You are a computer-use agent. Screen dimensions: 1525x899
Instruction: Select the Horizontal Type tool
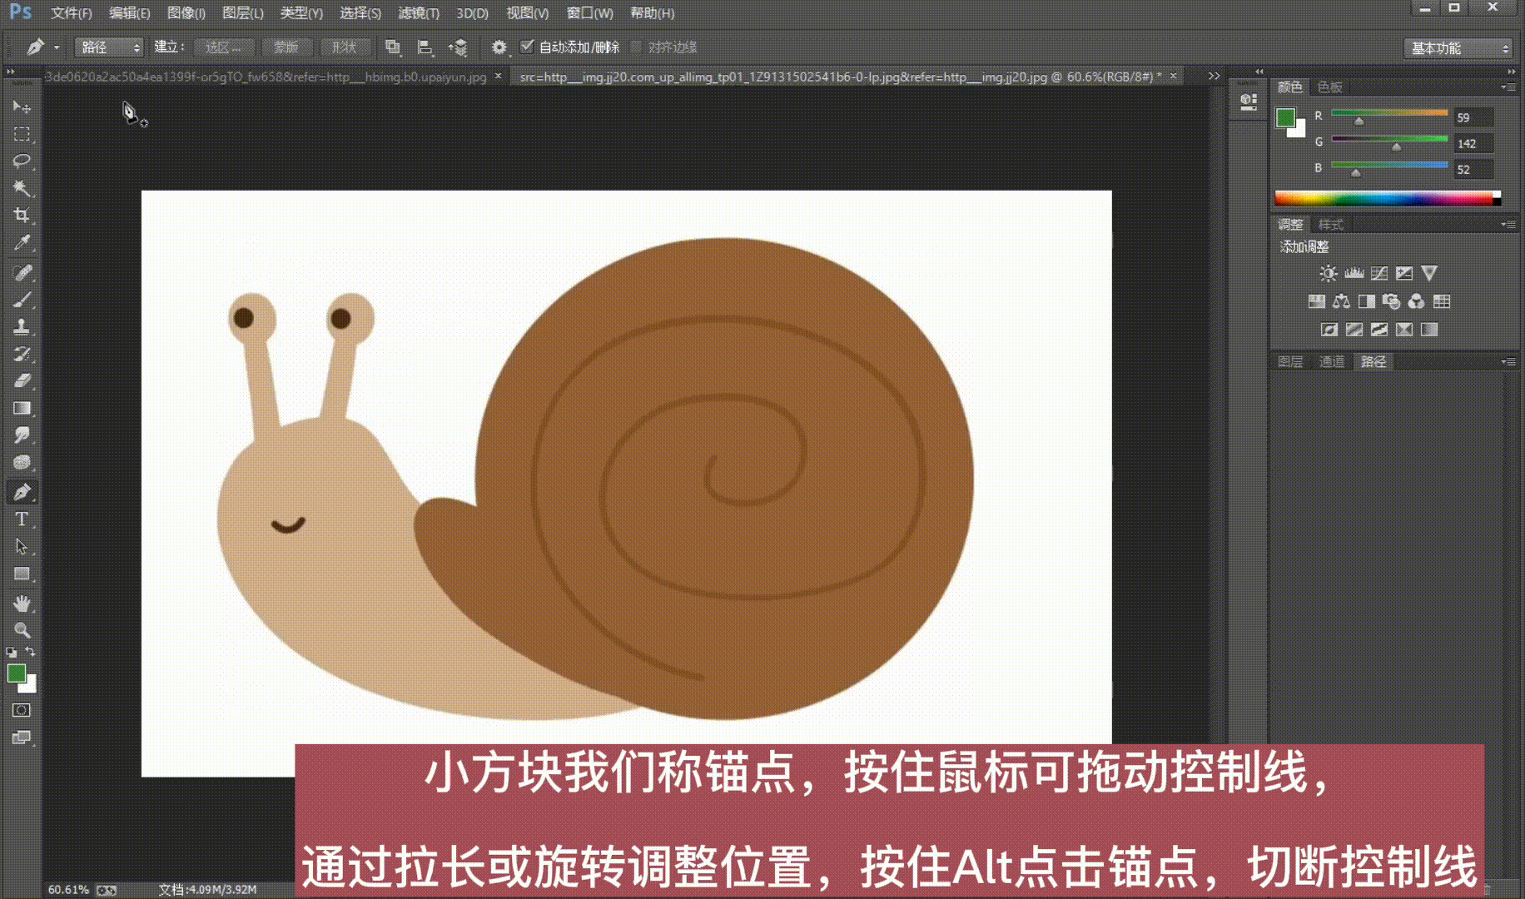[x=22, y=519]
